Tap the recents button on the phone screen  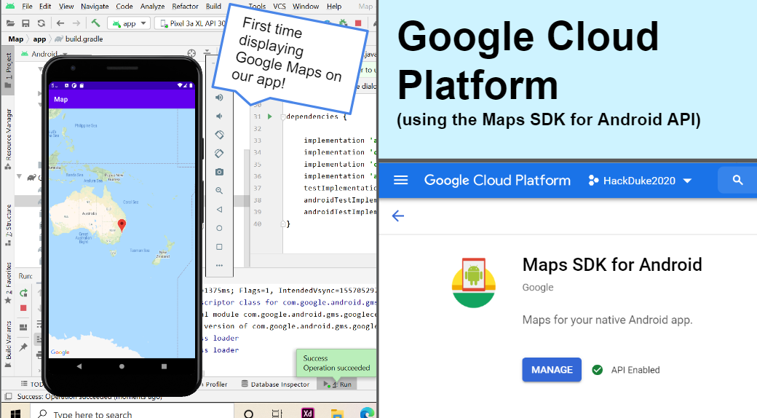tap(165, 366)
